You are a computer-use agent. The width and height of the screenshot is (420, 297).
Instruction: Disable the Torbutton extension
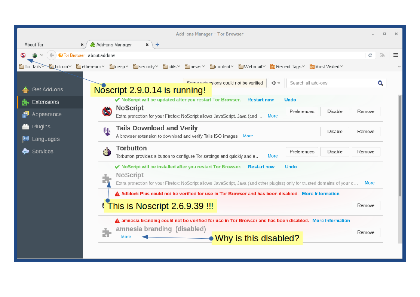click(335, 151)
